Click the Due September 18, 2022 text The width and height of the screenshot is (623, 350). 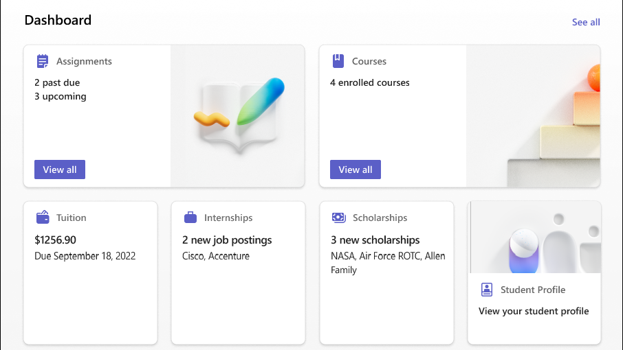[x=85, y=256]
